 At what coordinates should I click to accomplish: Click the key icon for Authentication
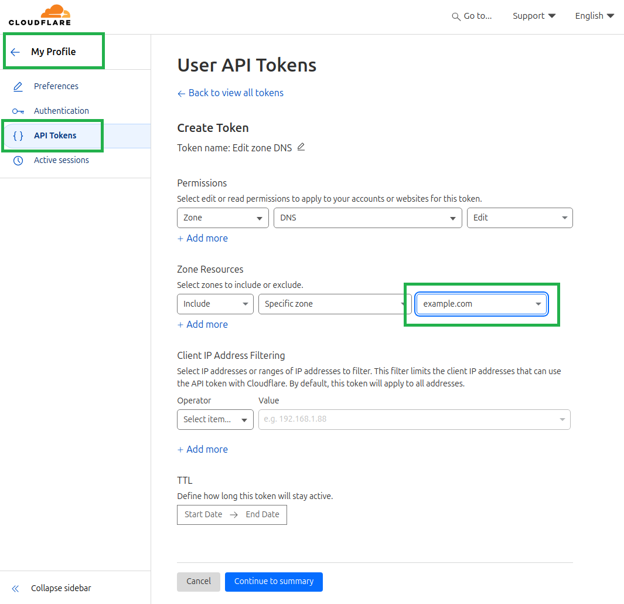[x=18, y=111]
